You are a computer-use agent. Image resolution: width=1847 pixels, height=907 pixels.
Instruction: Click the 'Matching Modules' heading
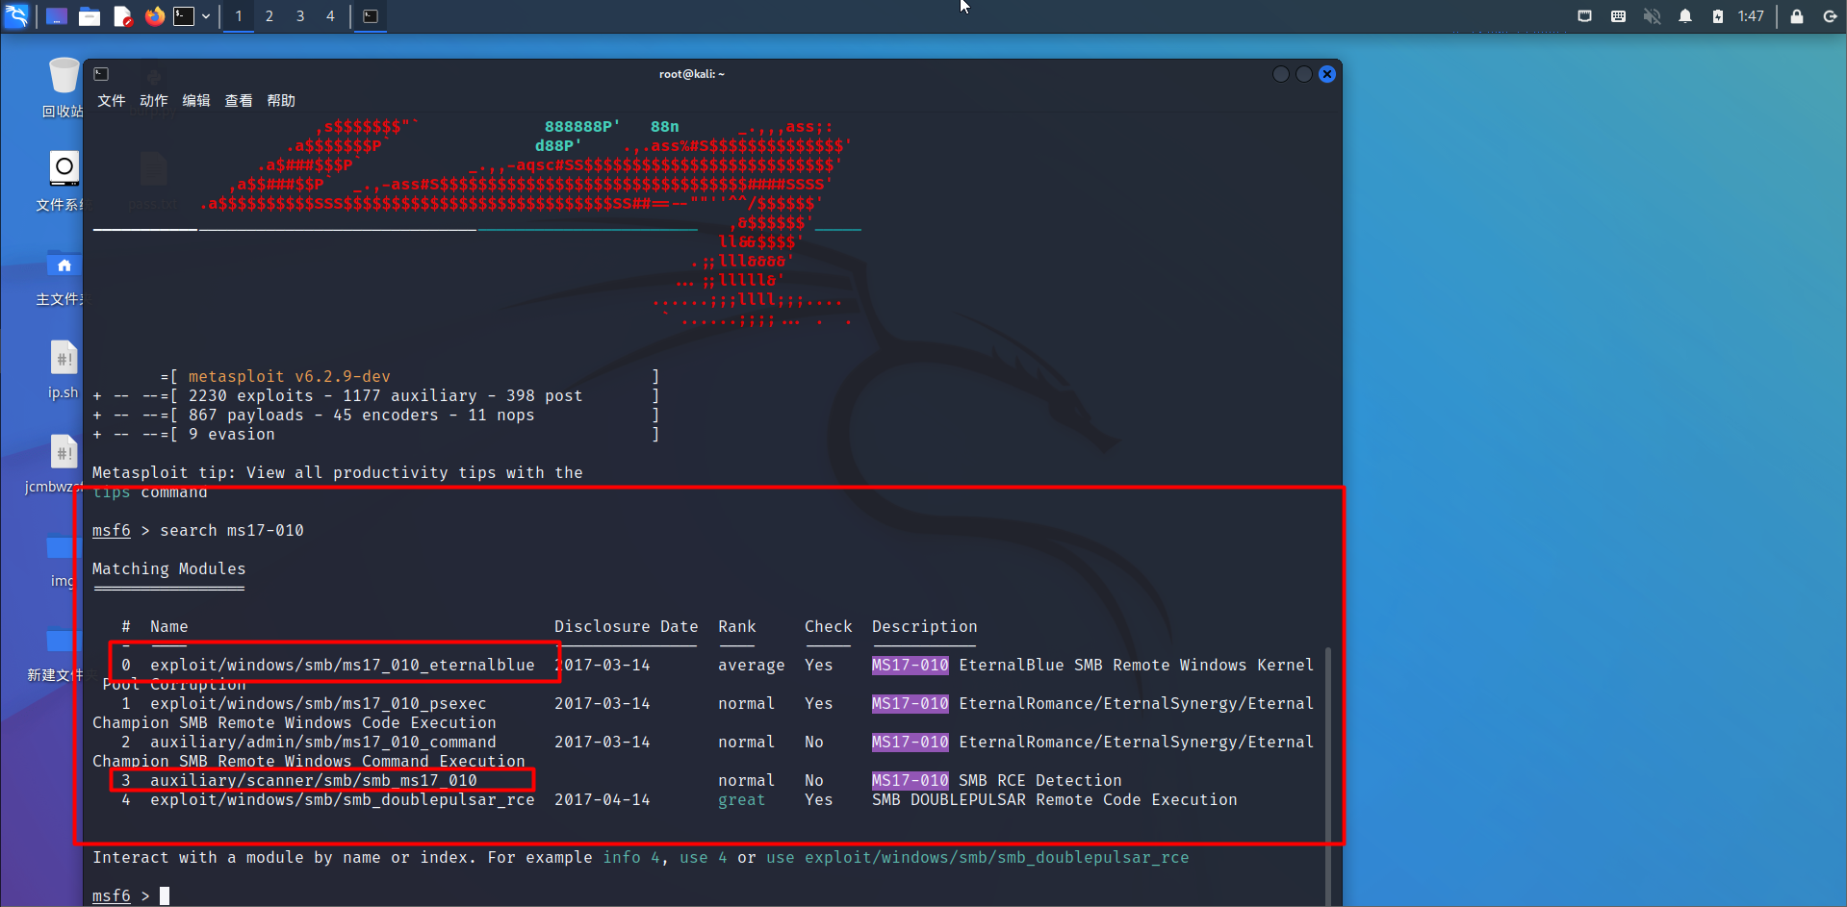pos(168,568)
